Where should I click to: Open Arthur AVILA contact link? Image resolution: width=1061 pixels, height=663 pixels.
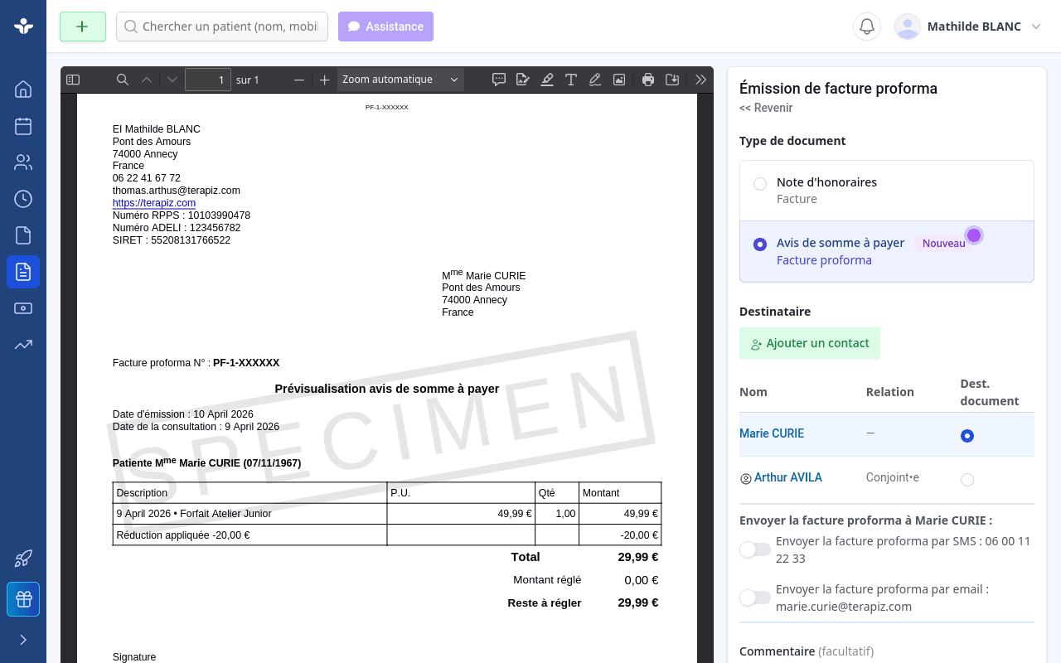click(x=788, y=477)
